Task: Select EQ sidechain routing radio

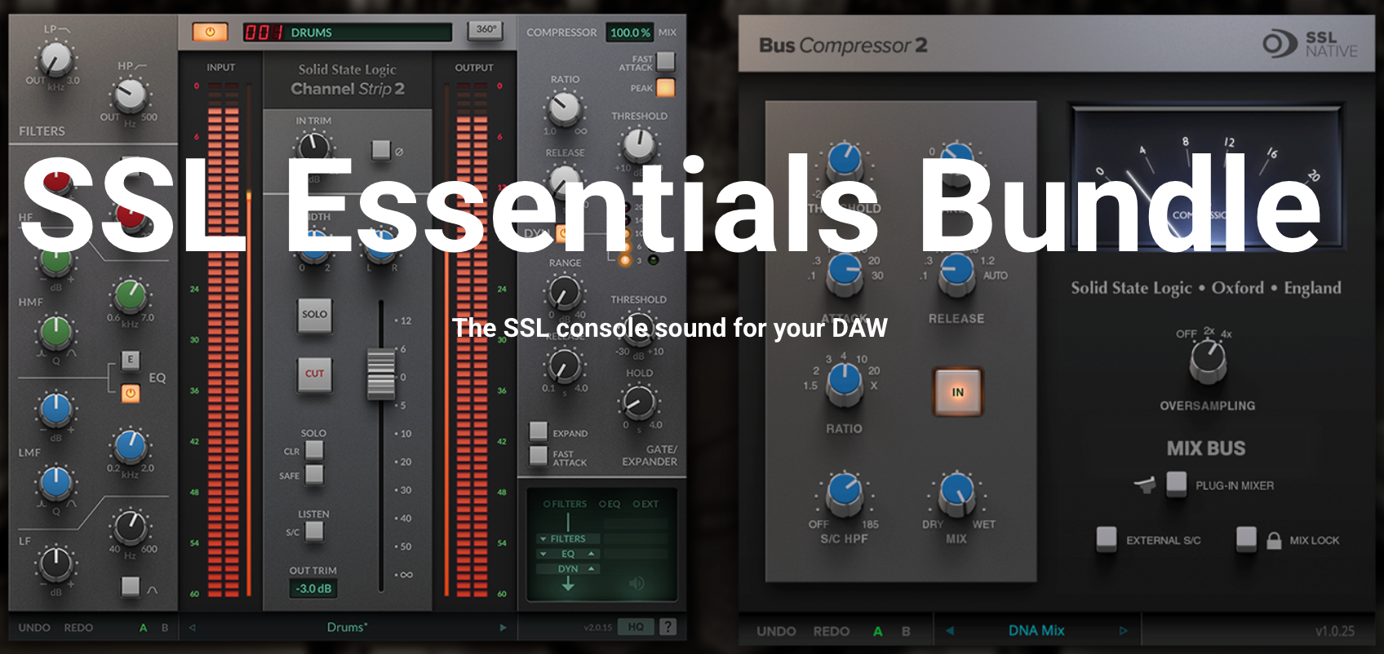Action: point(602,504)
